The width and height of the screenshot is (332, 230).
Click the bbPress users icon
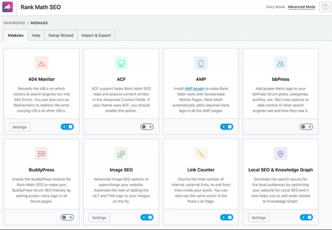(x=280, y=63)
